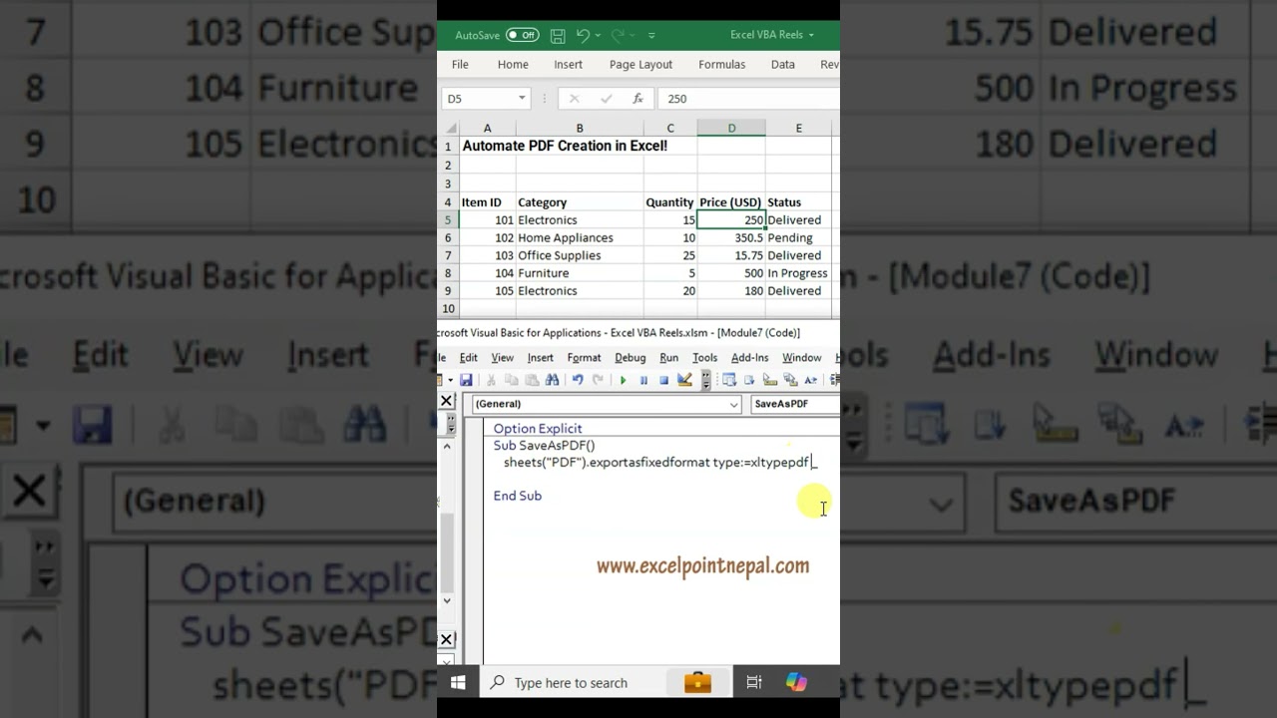Switch to the Page Layout ribbon tab
This screenshot has height=718, width=1277.
click(640, 64)
